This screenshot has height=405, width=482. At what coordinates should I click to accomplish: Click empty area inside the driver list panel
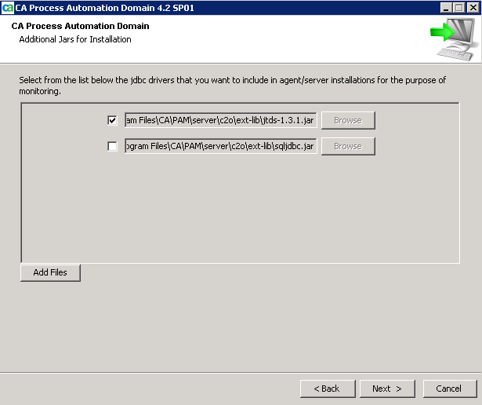240,212
